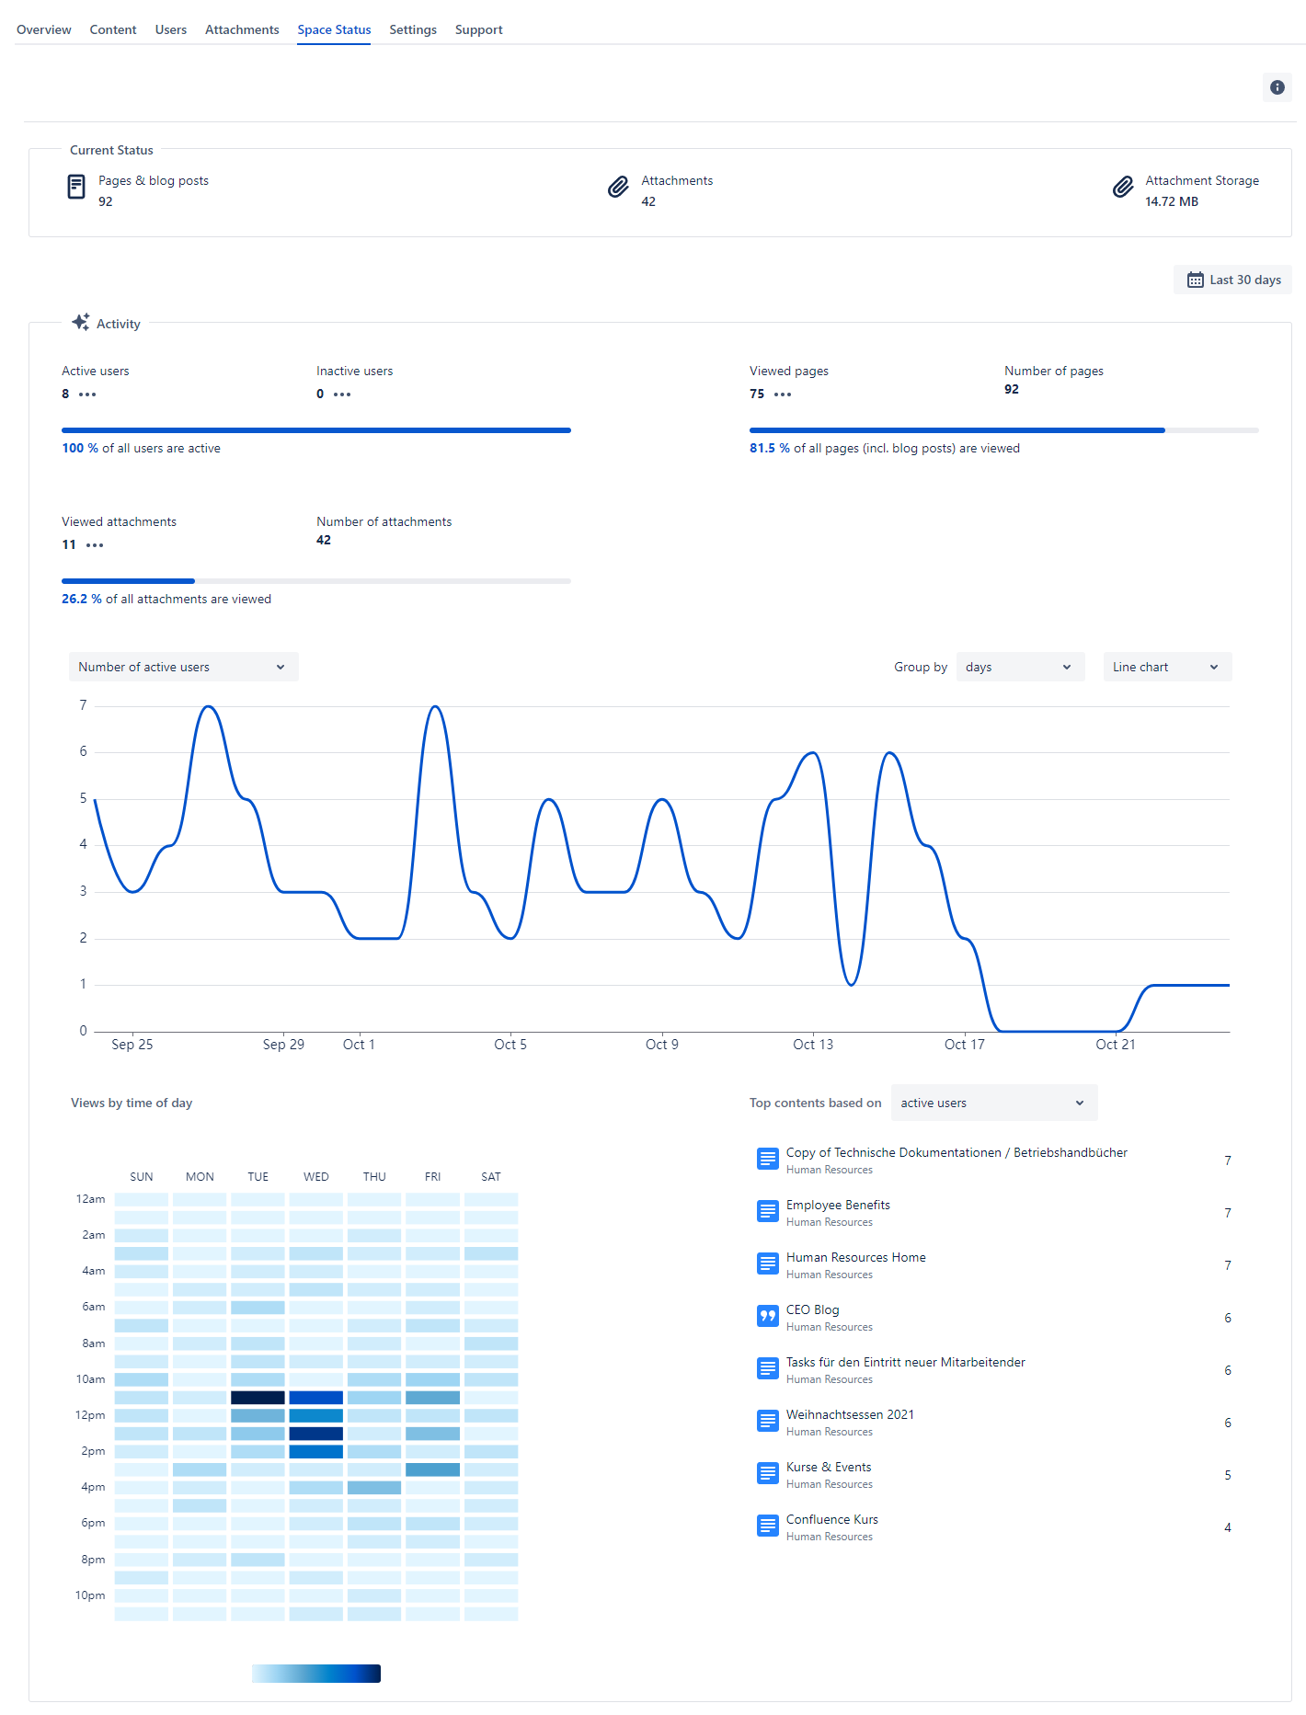
Task: Click the Last 30 days button
Action: [x=1233, y=280]
